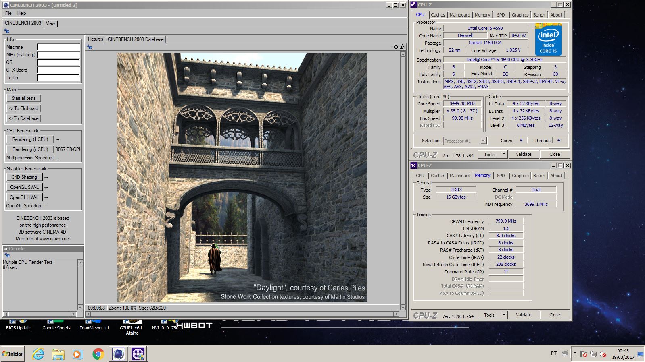Open the Google Sheets desktop shortcut
The width and height of the screenshot is (645, 362).
coord(56,325)
